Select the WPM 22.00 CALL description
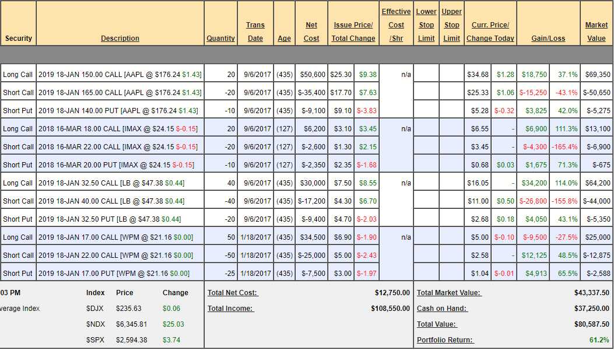Image resolution: width=614 pixels, height=350 pixels. [x=115, y=256]
